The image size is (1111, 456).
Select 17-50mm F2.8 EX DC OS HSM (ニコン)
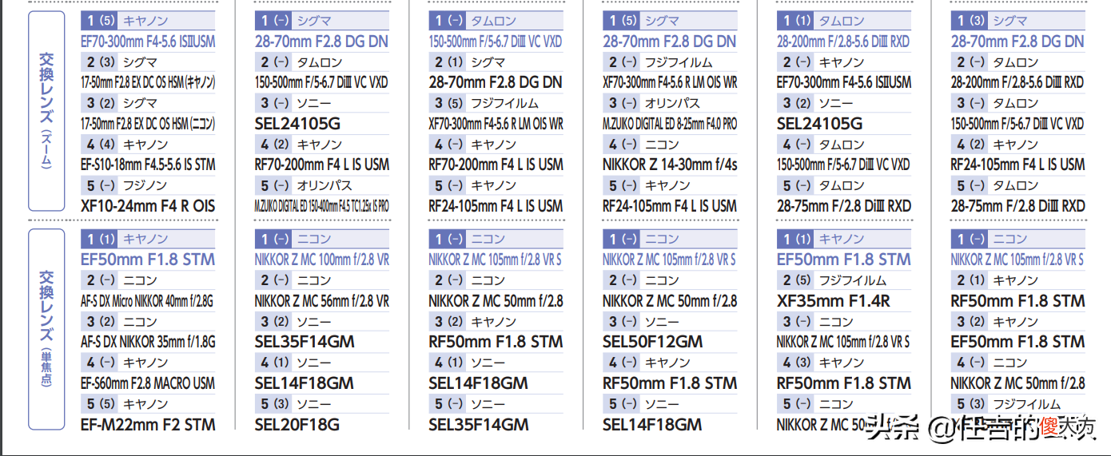click(148, 124)
